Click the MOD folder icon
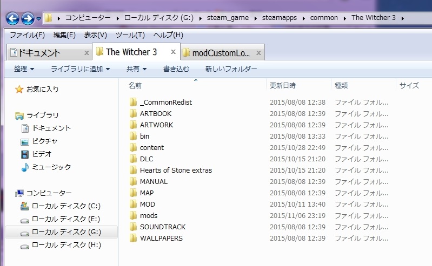Screen dimensions: 432x266 133,204
